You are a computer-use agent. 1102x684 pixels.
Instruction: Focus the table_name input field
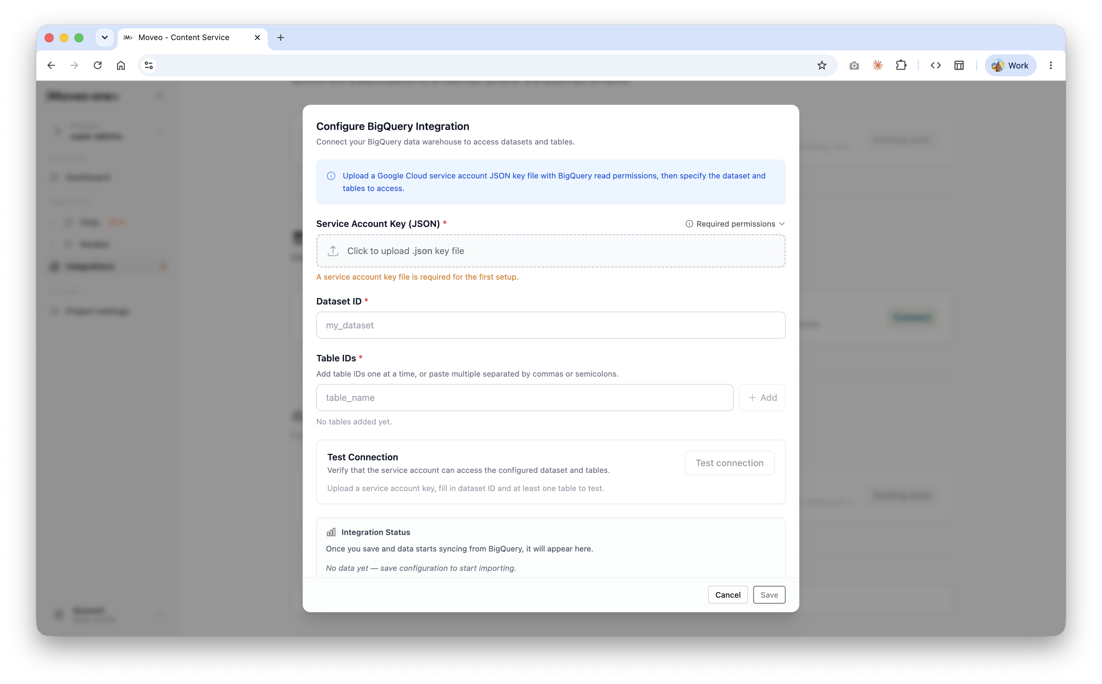525,398
